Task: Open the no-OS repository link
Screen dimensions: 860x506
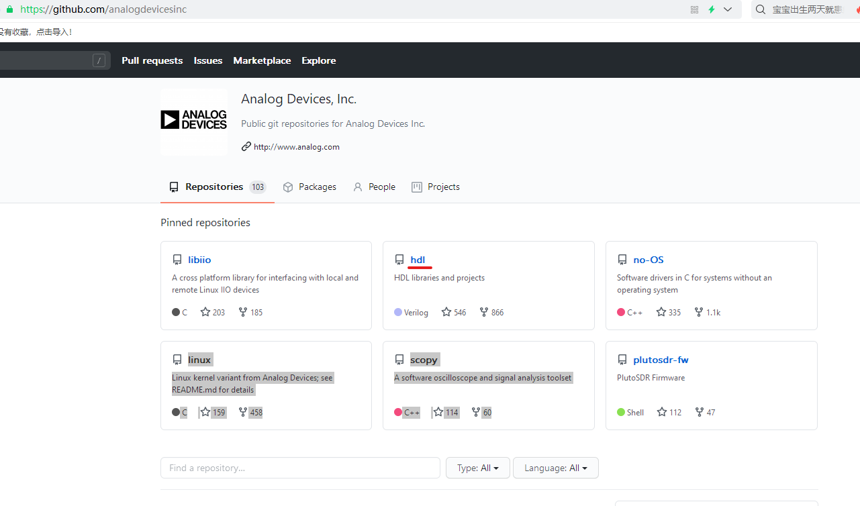Action: [648, 260]
